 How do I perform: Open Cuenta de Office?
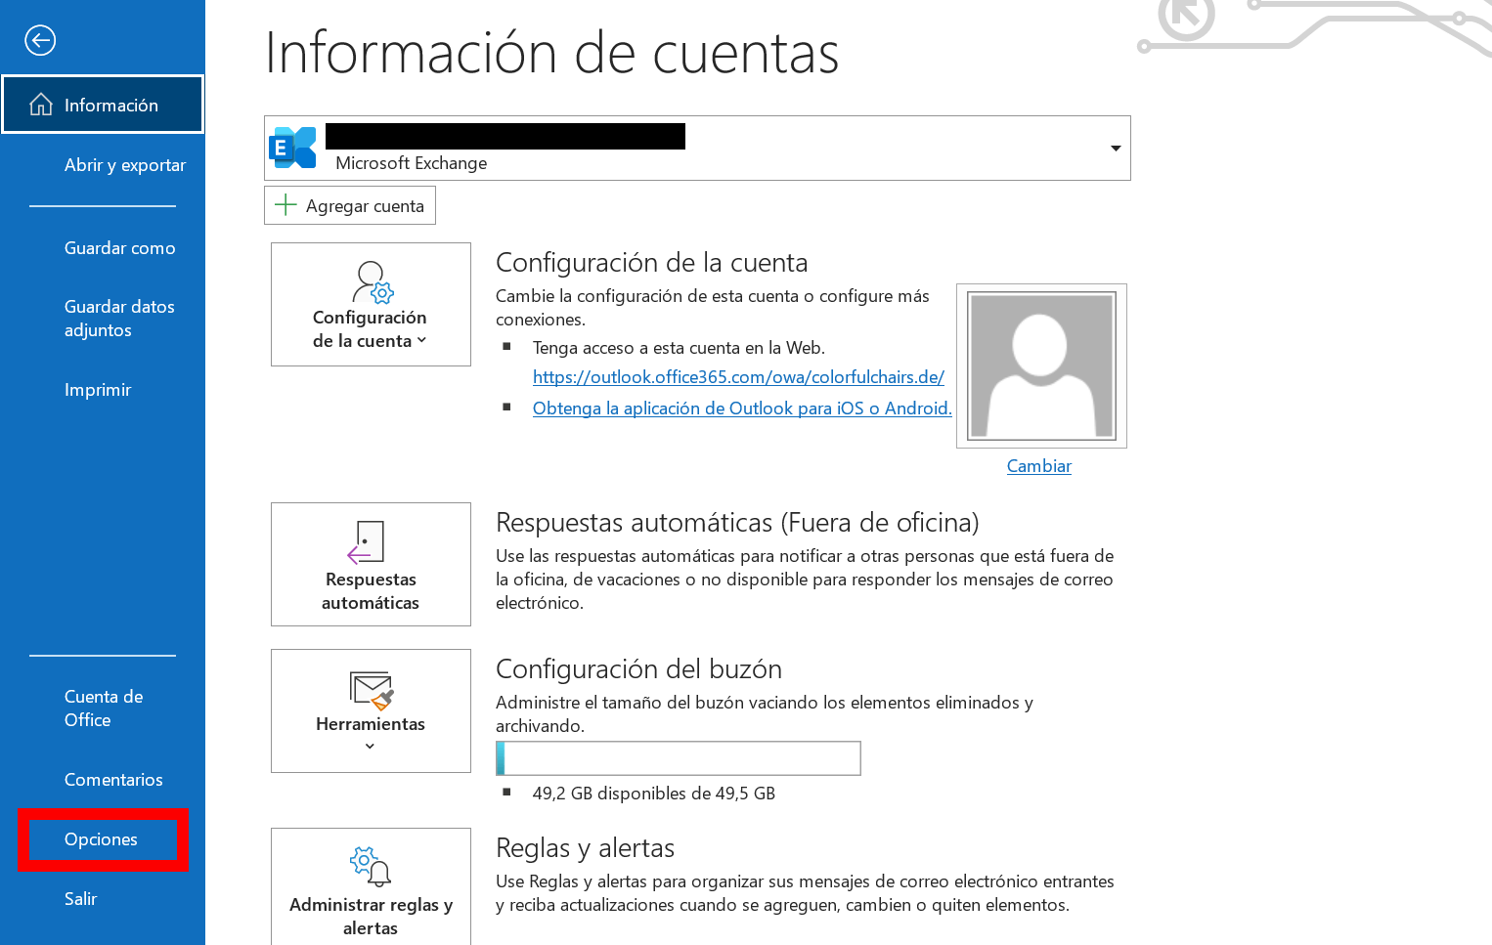tap(103, 709)
